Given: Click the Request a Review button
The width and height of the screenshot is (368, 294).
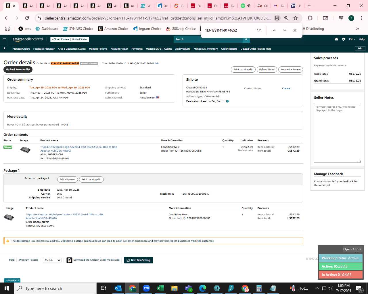Looking at the screenshot, I should point(290,69).
